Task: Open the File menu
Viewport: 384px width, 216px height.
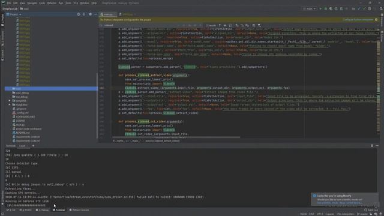Action: pos(9,3)
